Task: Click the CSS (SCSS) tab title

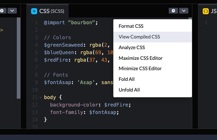Action: [x=51, y=11]
